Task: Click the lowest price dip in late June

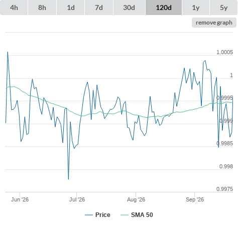Action: [x=68, y=179]
